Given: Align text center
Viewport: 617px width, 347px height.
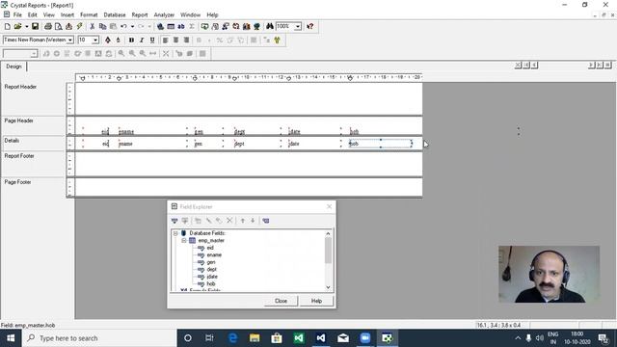Looking at the screenshot, I should pos(175,40).
